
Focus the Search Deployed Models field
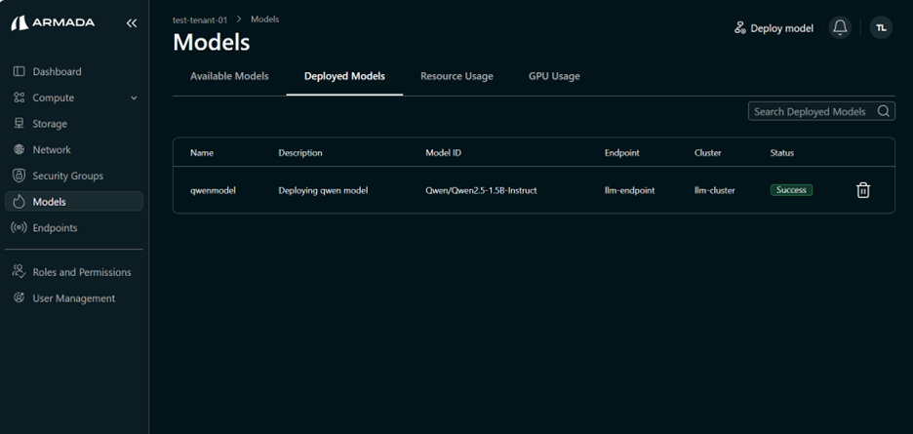coord(810,111)
